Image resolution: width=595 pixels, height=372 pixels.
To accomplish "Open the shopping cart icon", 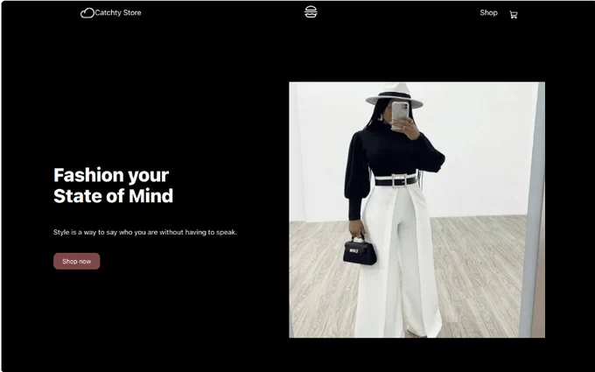I will [x=513, y=15].
